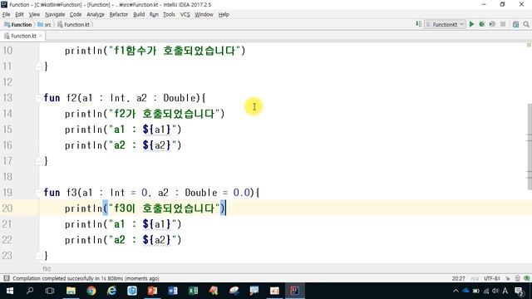Open the View menu
The image size is (532, 299).
34,15
